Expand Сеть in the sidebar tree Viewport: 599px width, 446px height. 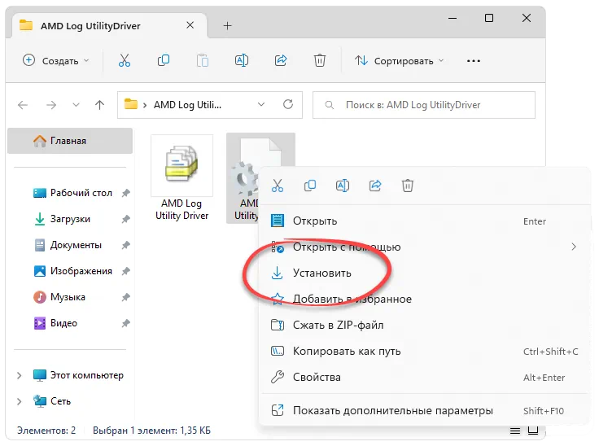pyautogui.click(x=19, y=402)
